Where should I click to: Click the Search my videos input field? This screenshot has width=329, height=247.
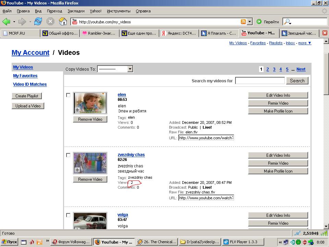pyautogui.click(x=260, y=81)
